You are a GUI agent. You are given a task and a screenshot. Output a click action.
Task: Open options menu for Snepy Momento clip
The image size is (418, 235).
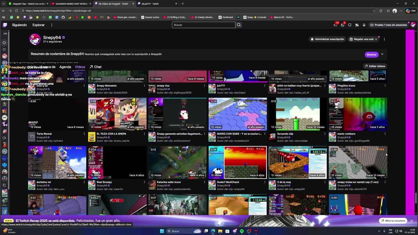click(x=144, y=86)
